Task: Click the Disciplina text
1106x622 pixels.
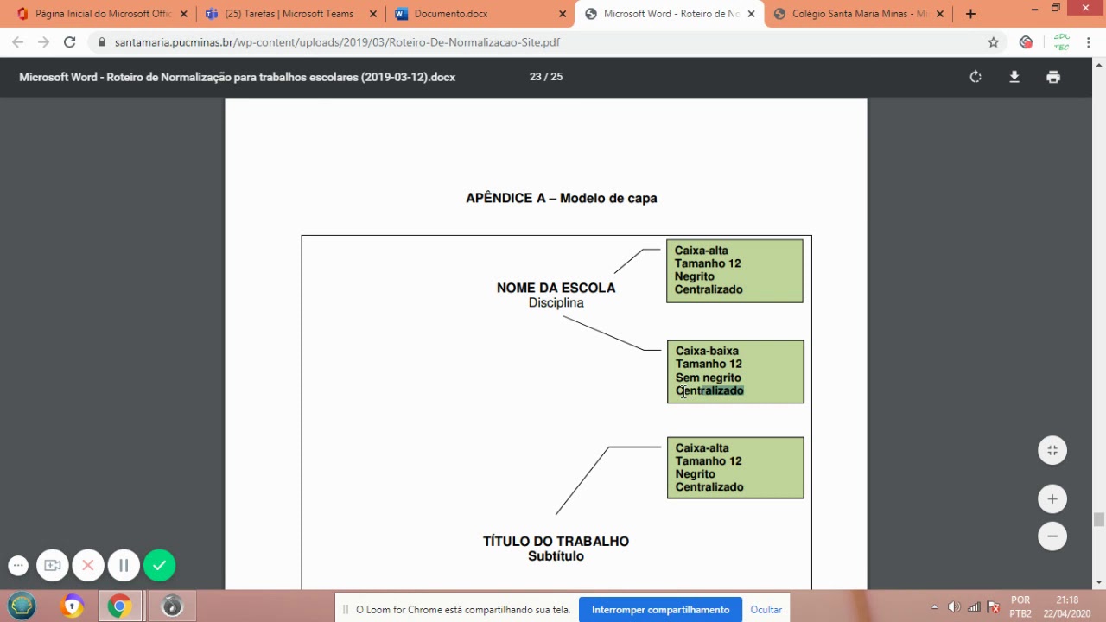Action: tap(556, 302)
